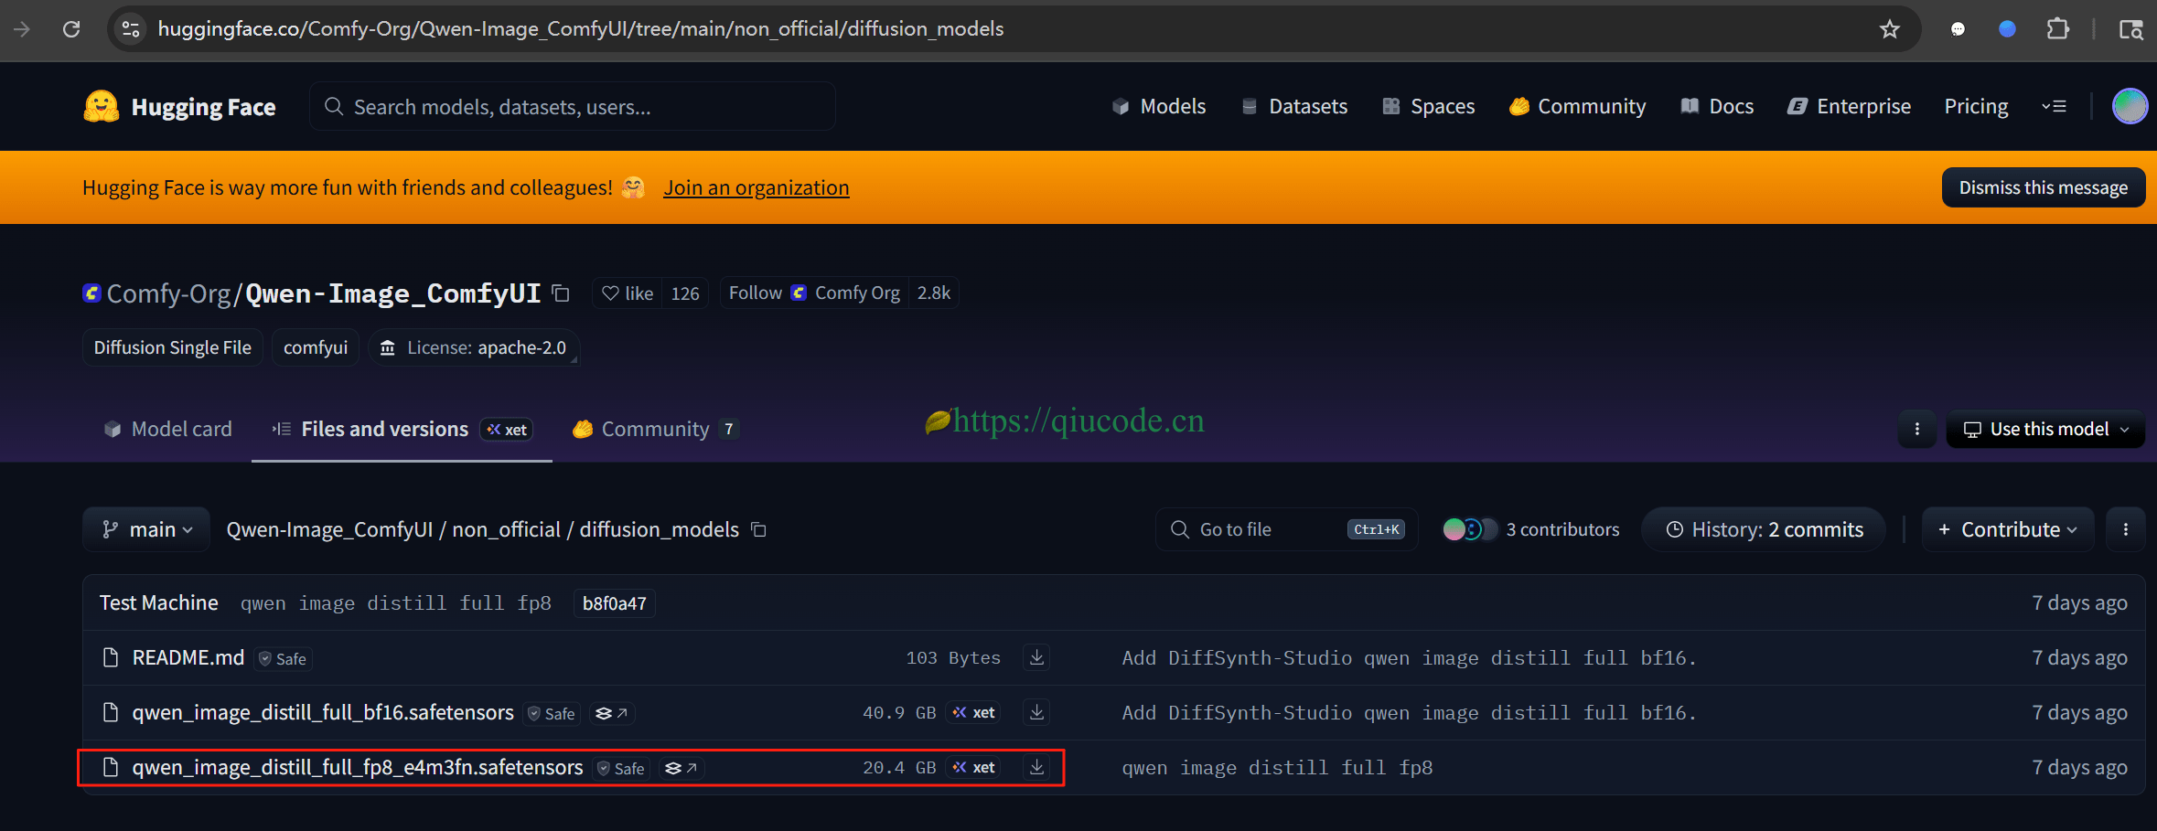Viewport: 2157px width, 831px height.
Task: Copy model name icon next to Qwen-Image_ComfyUI
Action: click(x=561, y=293)
